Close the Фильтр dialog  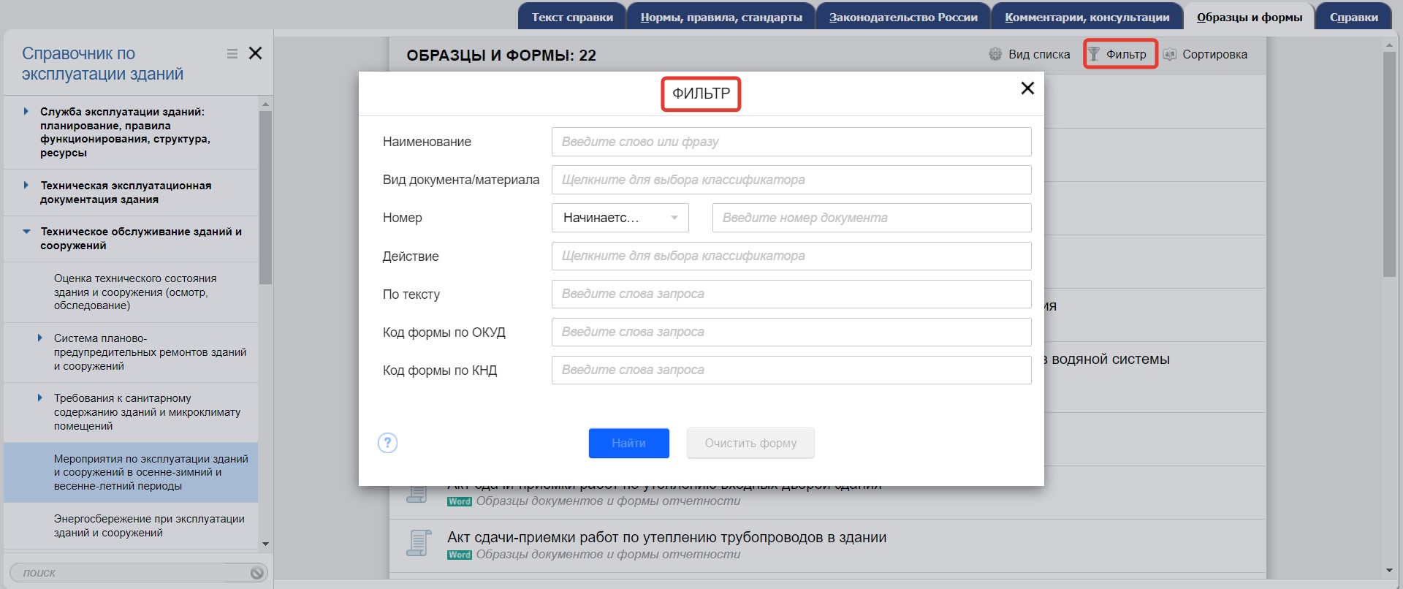[1027, 88]
